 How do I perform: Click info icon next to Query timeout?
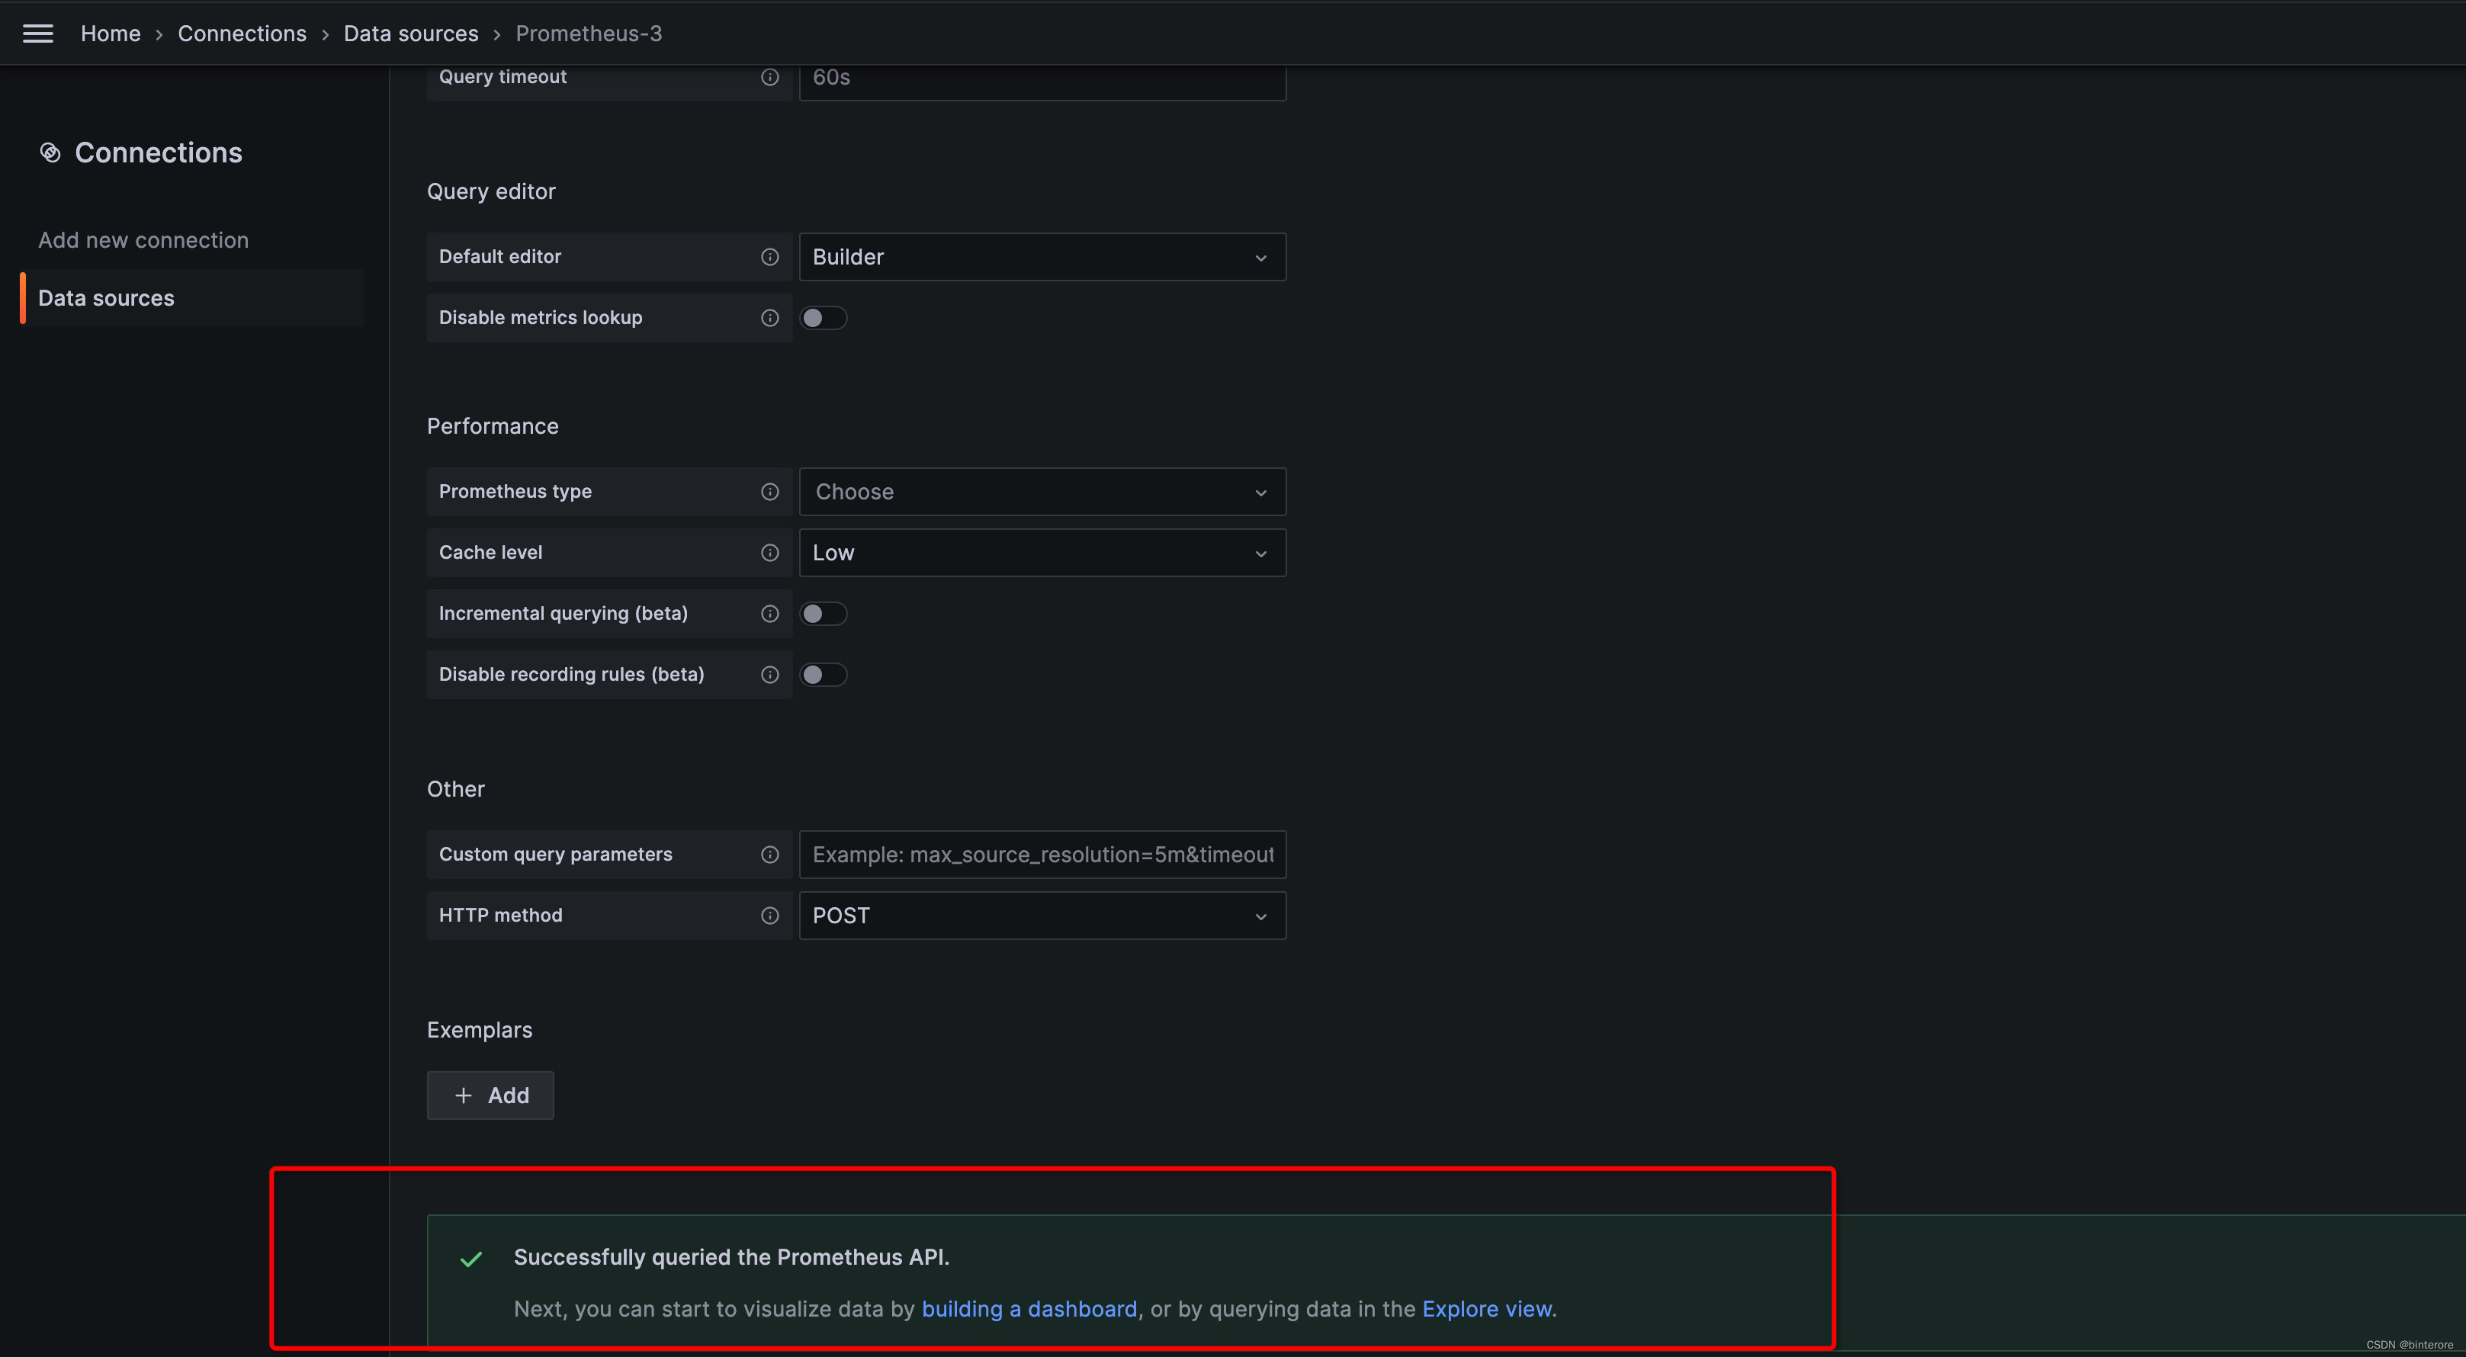769,76
